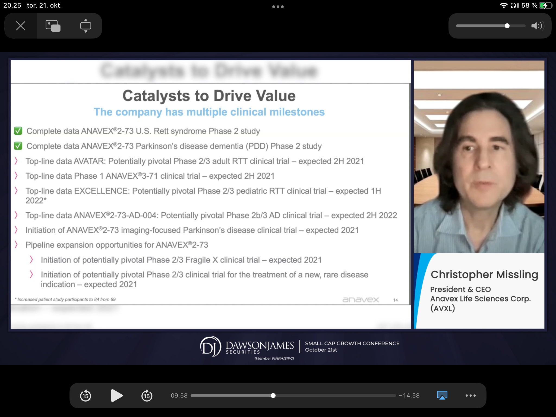
Task: Click the Dawson James Securities logo
Action: coord(247,347)
